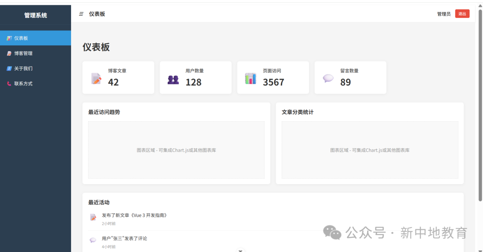Click the value 3567 in visits card
483x252 pixels.
(274, 82)
